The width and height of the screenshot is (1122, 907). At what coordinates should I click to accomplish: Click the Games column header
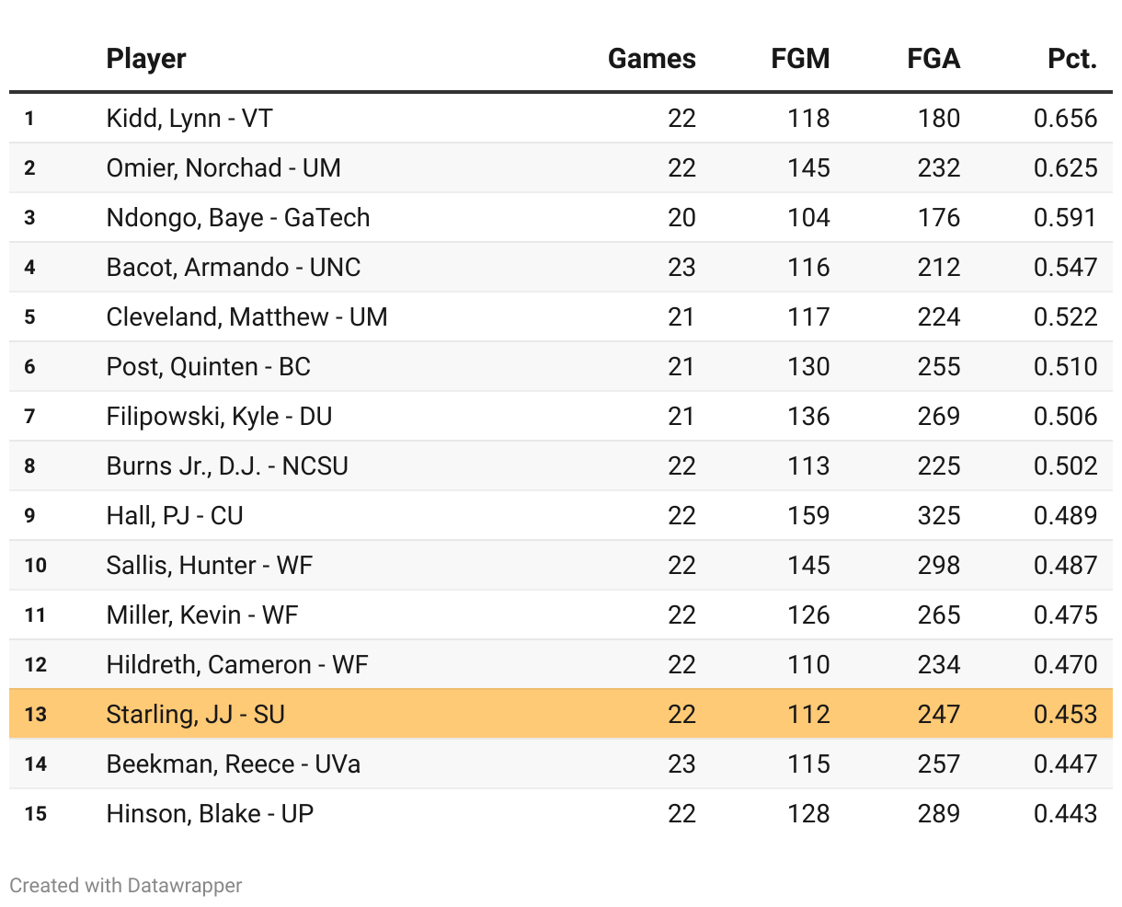(x=651, y=59)
